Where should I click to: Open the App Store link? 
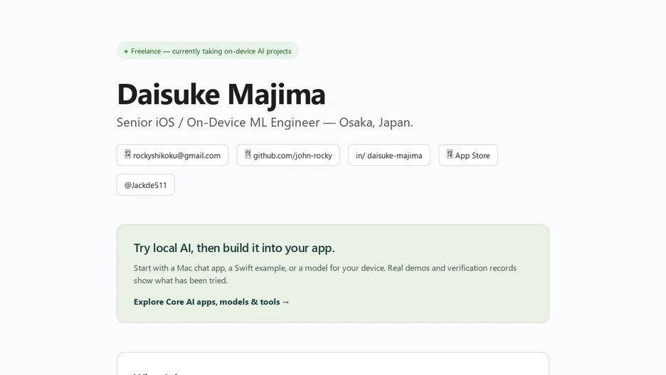coord(468,155)
